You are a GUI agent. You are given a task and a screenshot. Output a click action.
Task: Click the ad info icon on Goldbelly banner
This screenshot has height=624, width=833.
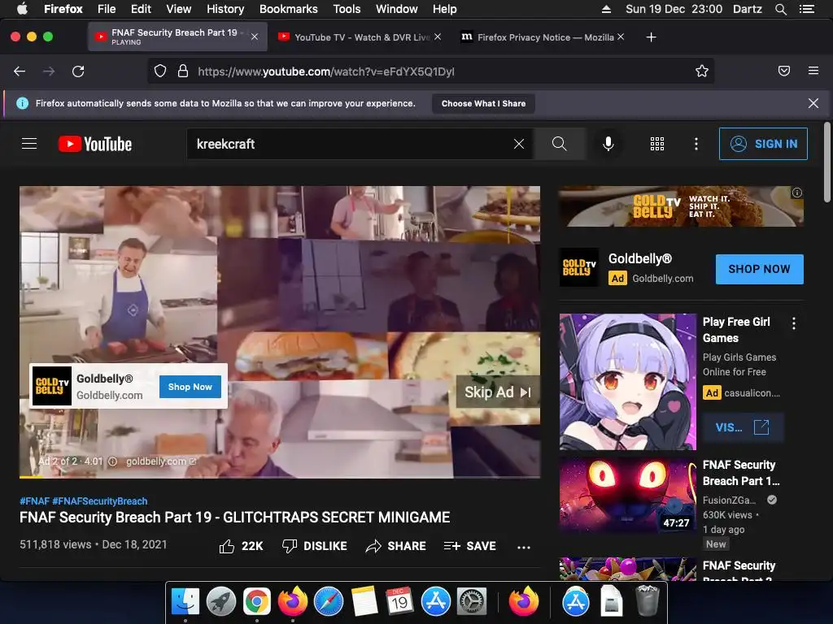point(797,193)
